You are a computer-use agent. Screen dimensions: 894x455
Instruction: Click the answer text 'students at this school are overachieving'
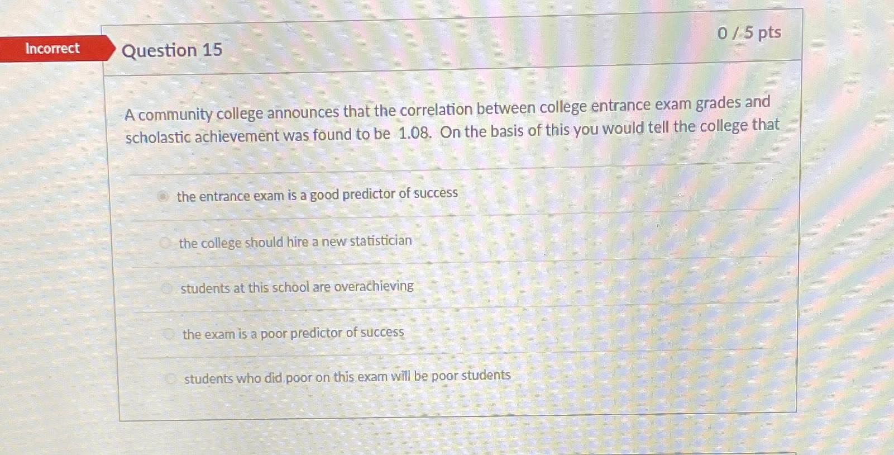click(x=297, y=287)
